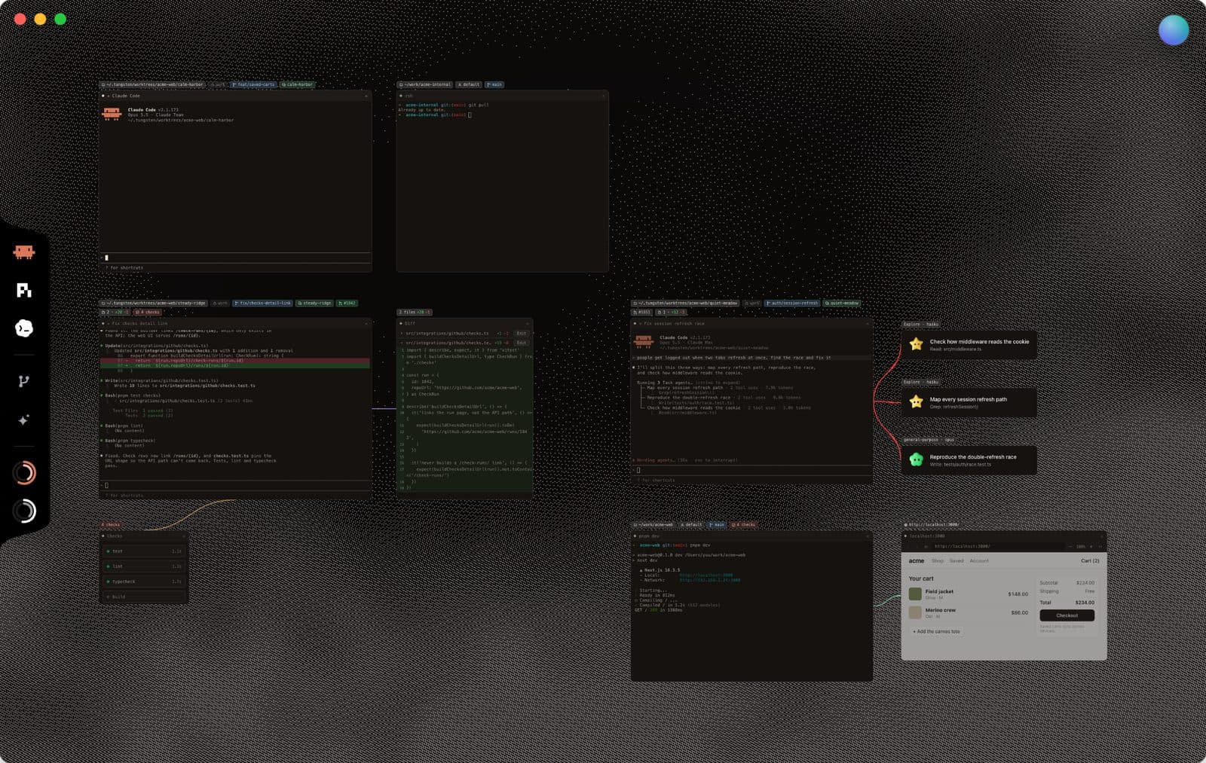Click the 'Account' nav item in acme browser
The width and height of the screenshot is (1206, 763).
coord(979,560)
